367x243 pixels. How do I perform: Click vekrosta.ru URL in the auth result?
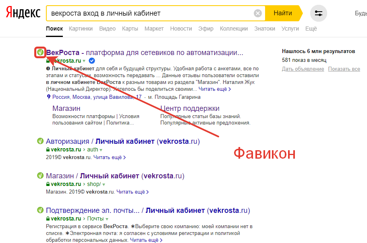pos(66,150)
